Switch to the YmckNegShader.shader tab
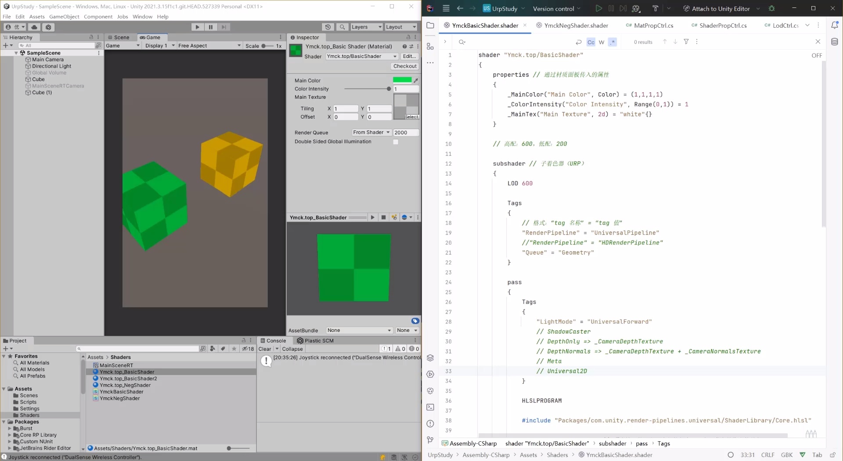Screen dimensions: 843x461 click(x=575, y=25)
